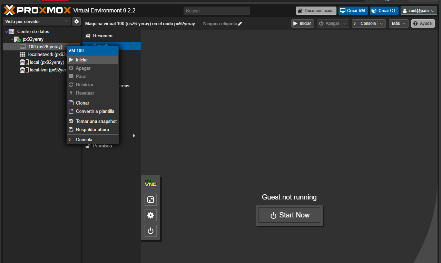Viewport: 441px width, 263px height.
Task: Select local (px92yeray) storage tree item
Action: pyautogui.click(x=41, y=62)
